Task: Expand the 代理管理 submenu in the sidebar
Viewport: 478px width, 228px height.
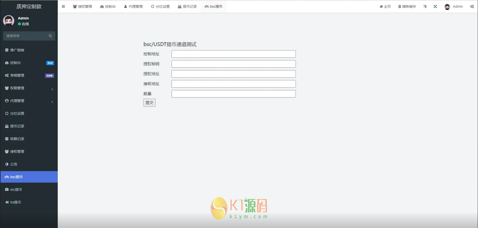Action: pos(29,101)
